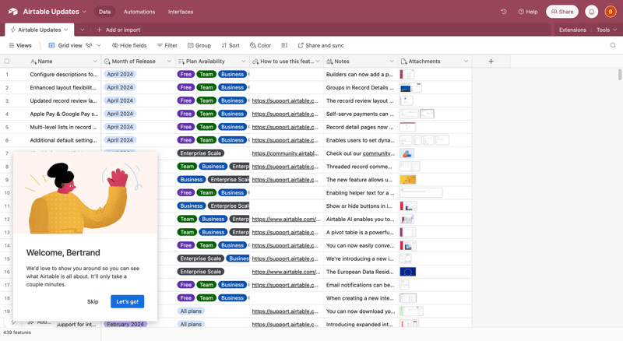Open the row 16 EU flag attachment
The width and height of the screenshot is (623, 341).
(407, 272)
